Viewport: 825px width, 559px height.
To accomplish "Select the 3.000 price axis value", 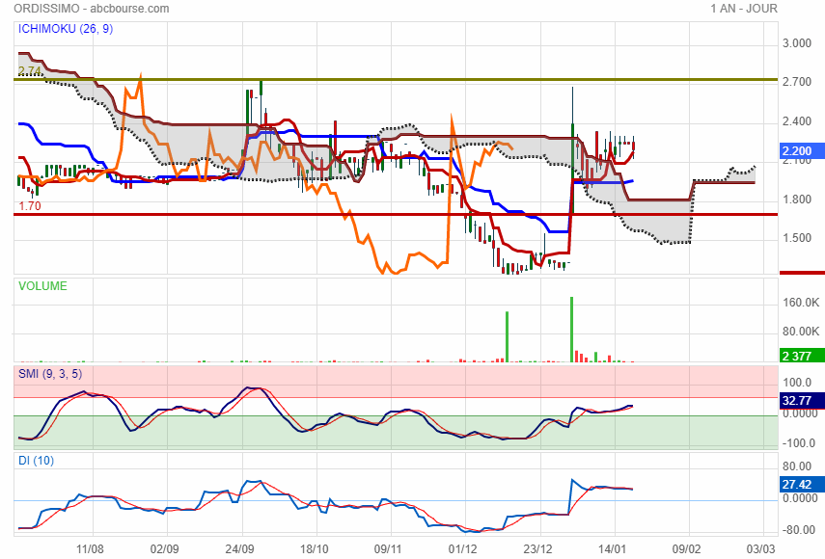I will [x=797, y=43].
